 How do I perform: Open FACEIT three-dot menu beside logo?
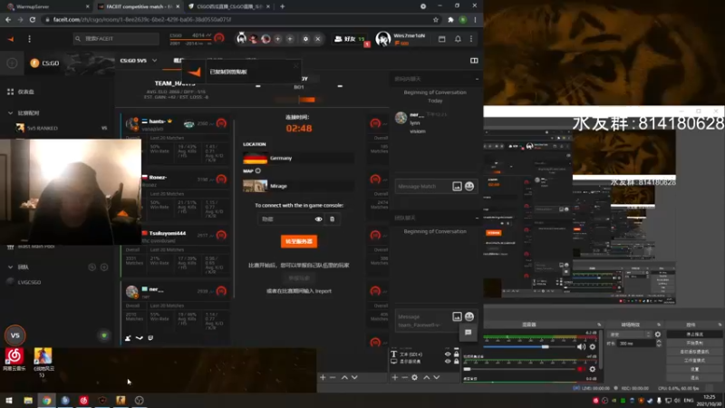[x=30, y=39]
